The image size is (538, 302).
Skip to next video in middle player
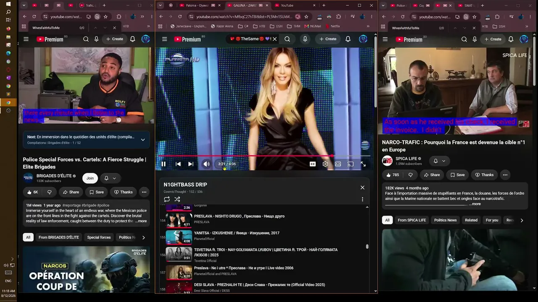tap(191, 164)
